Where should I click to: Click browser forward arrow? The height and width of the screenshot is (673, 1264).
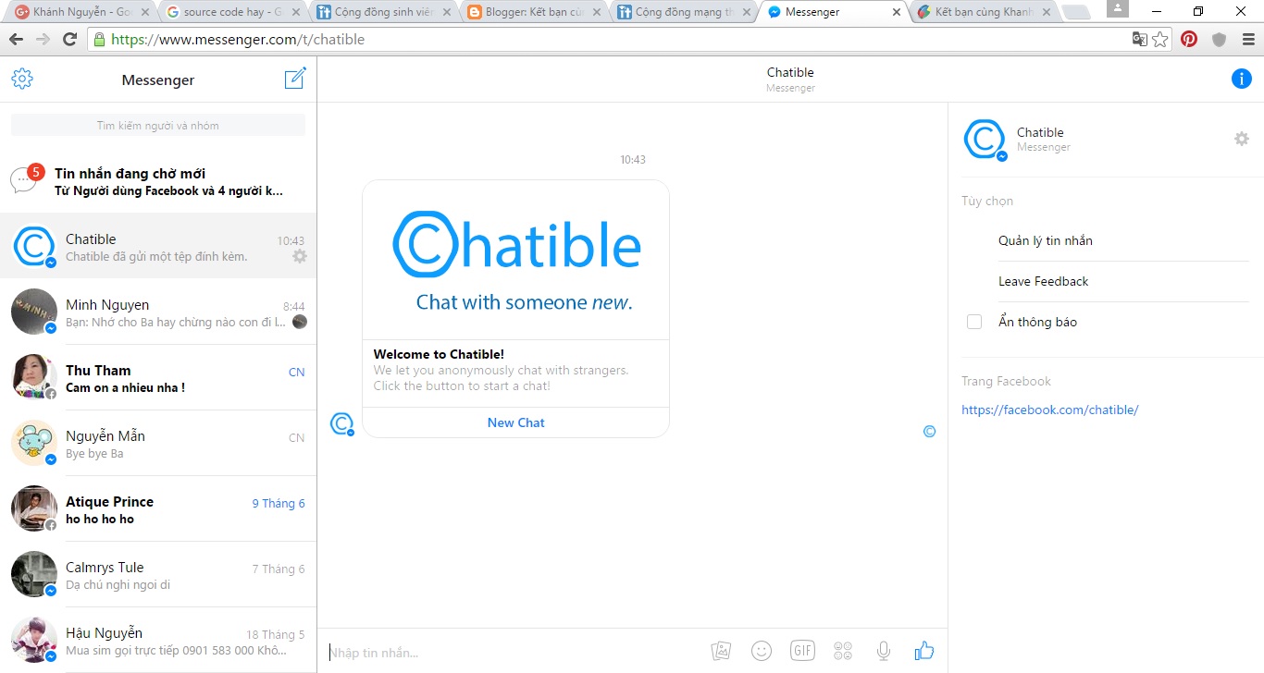click(x=43, y=39)
